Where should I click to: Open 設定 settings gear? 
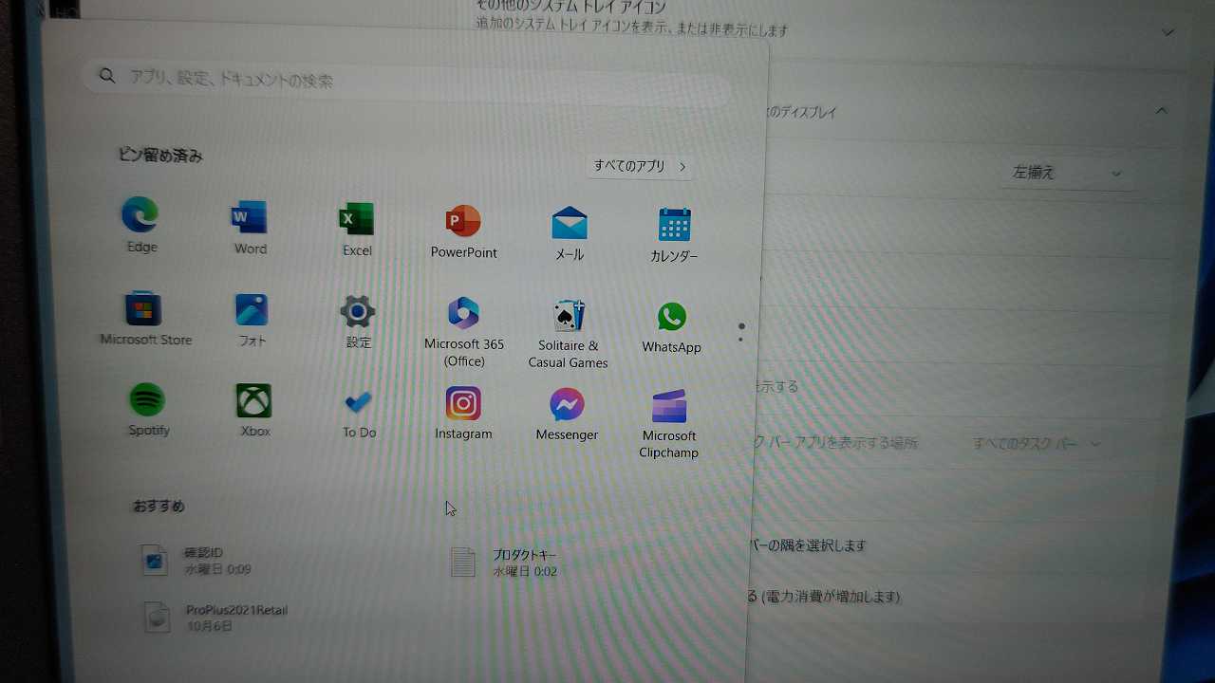pyautogui.click(x=358, y=323)
